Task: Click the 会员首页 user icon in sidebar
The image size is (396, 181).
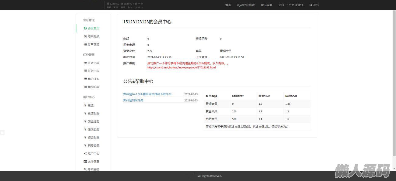Action: [85, 28]
